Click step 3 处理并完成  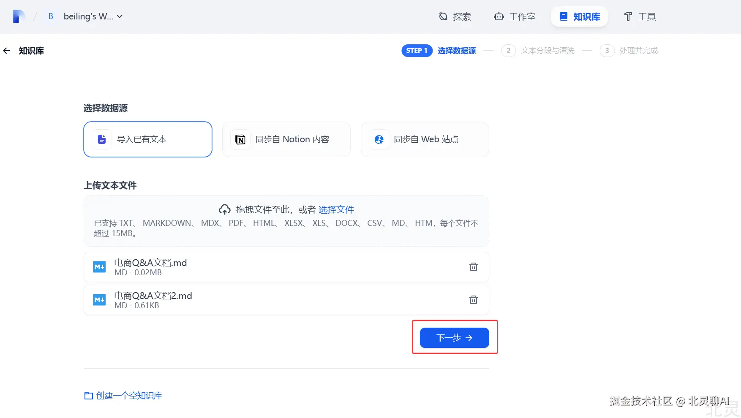pyautogui.click(x=629, y=51)
